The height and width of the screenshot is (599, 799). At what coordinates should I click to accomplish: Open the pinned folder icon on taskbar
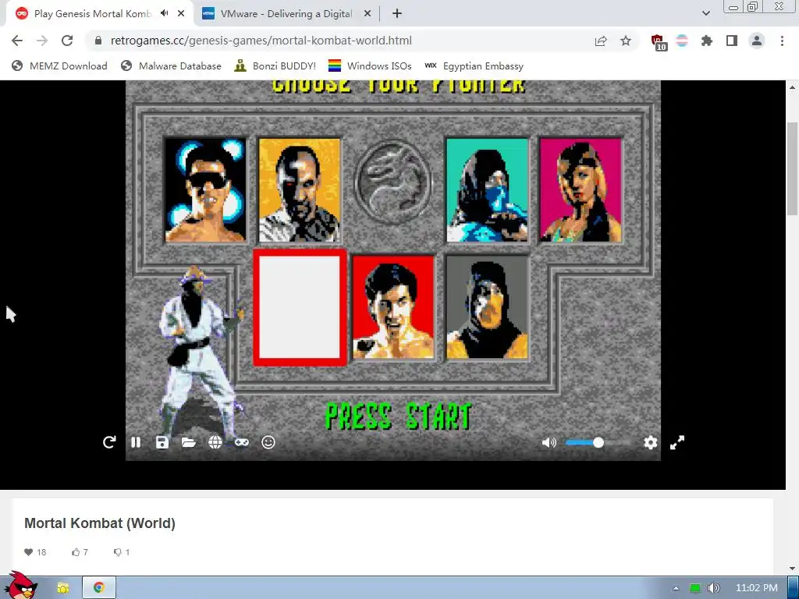pyautogui.click(x=63, y=588)
